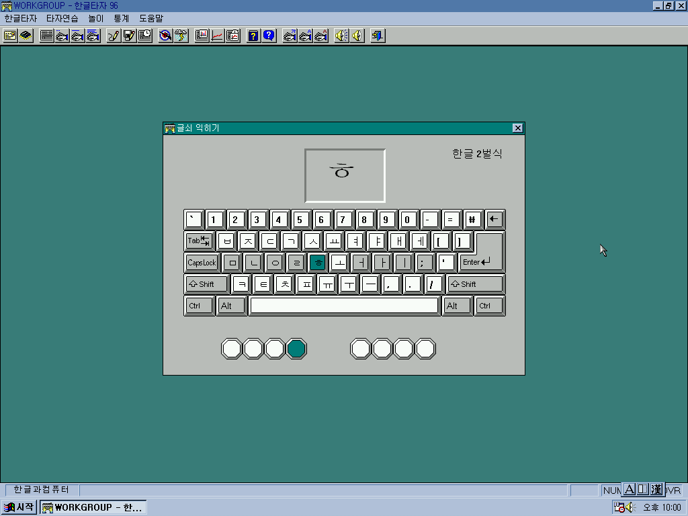
Task: Open the storm cloud game icon
Action: (181, 36)
